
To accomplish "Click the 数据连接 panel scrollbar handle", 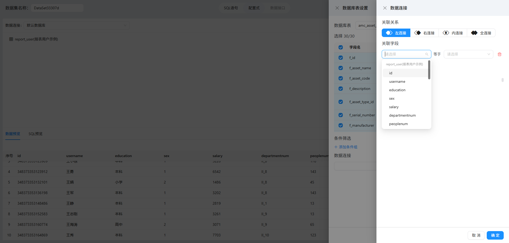I will 503,80.
